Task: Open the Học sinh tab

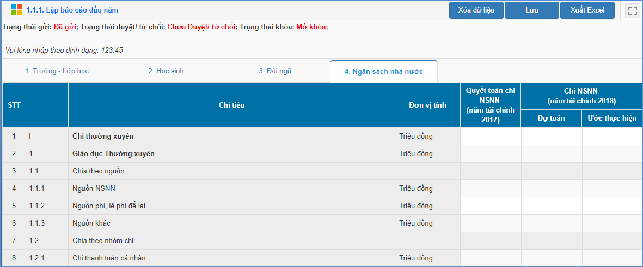Action: pos(166,71)
